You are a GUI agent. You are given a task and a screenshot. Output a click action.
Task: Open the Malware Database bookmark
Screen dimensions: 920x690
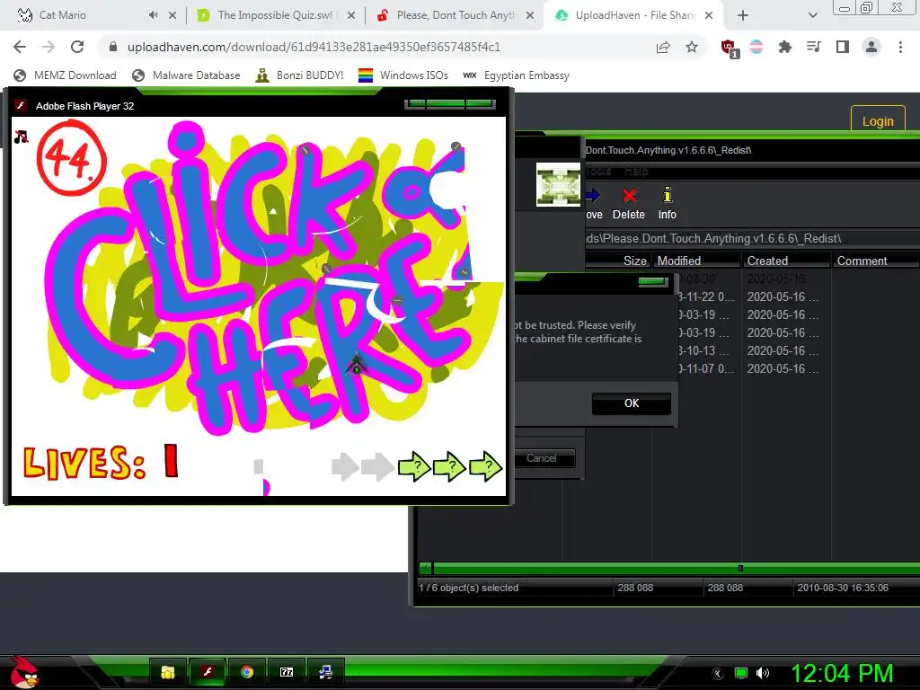[x=186, y=75]
